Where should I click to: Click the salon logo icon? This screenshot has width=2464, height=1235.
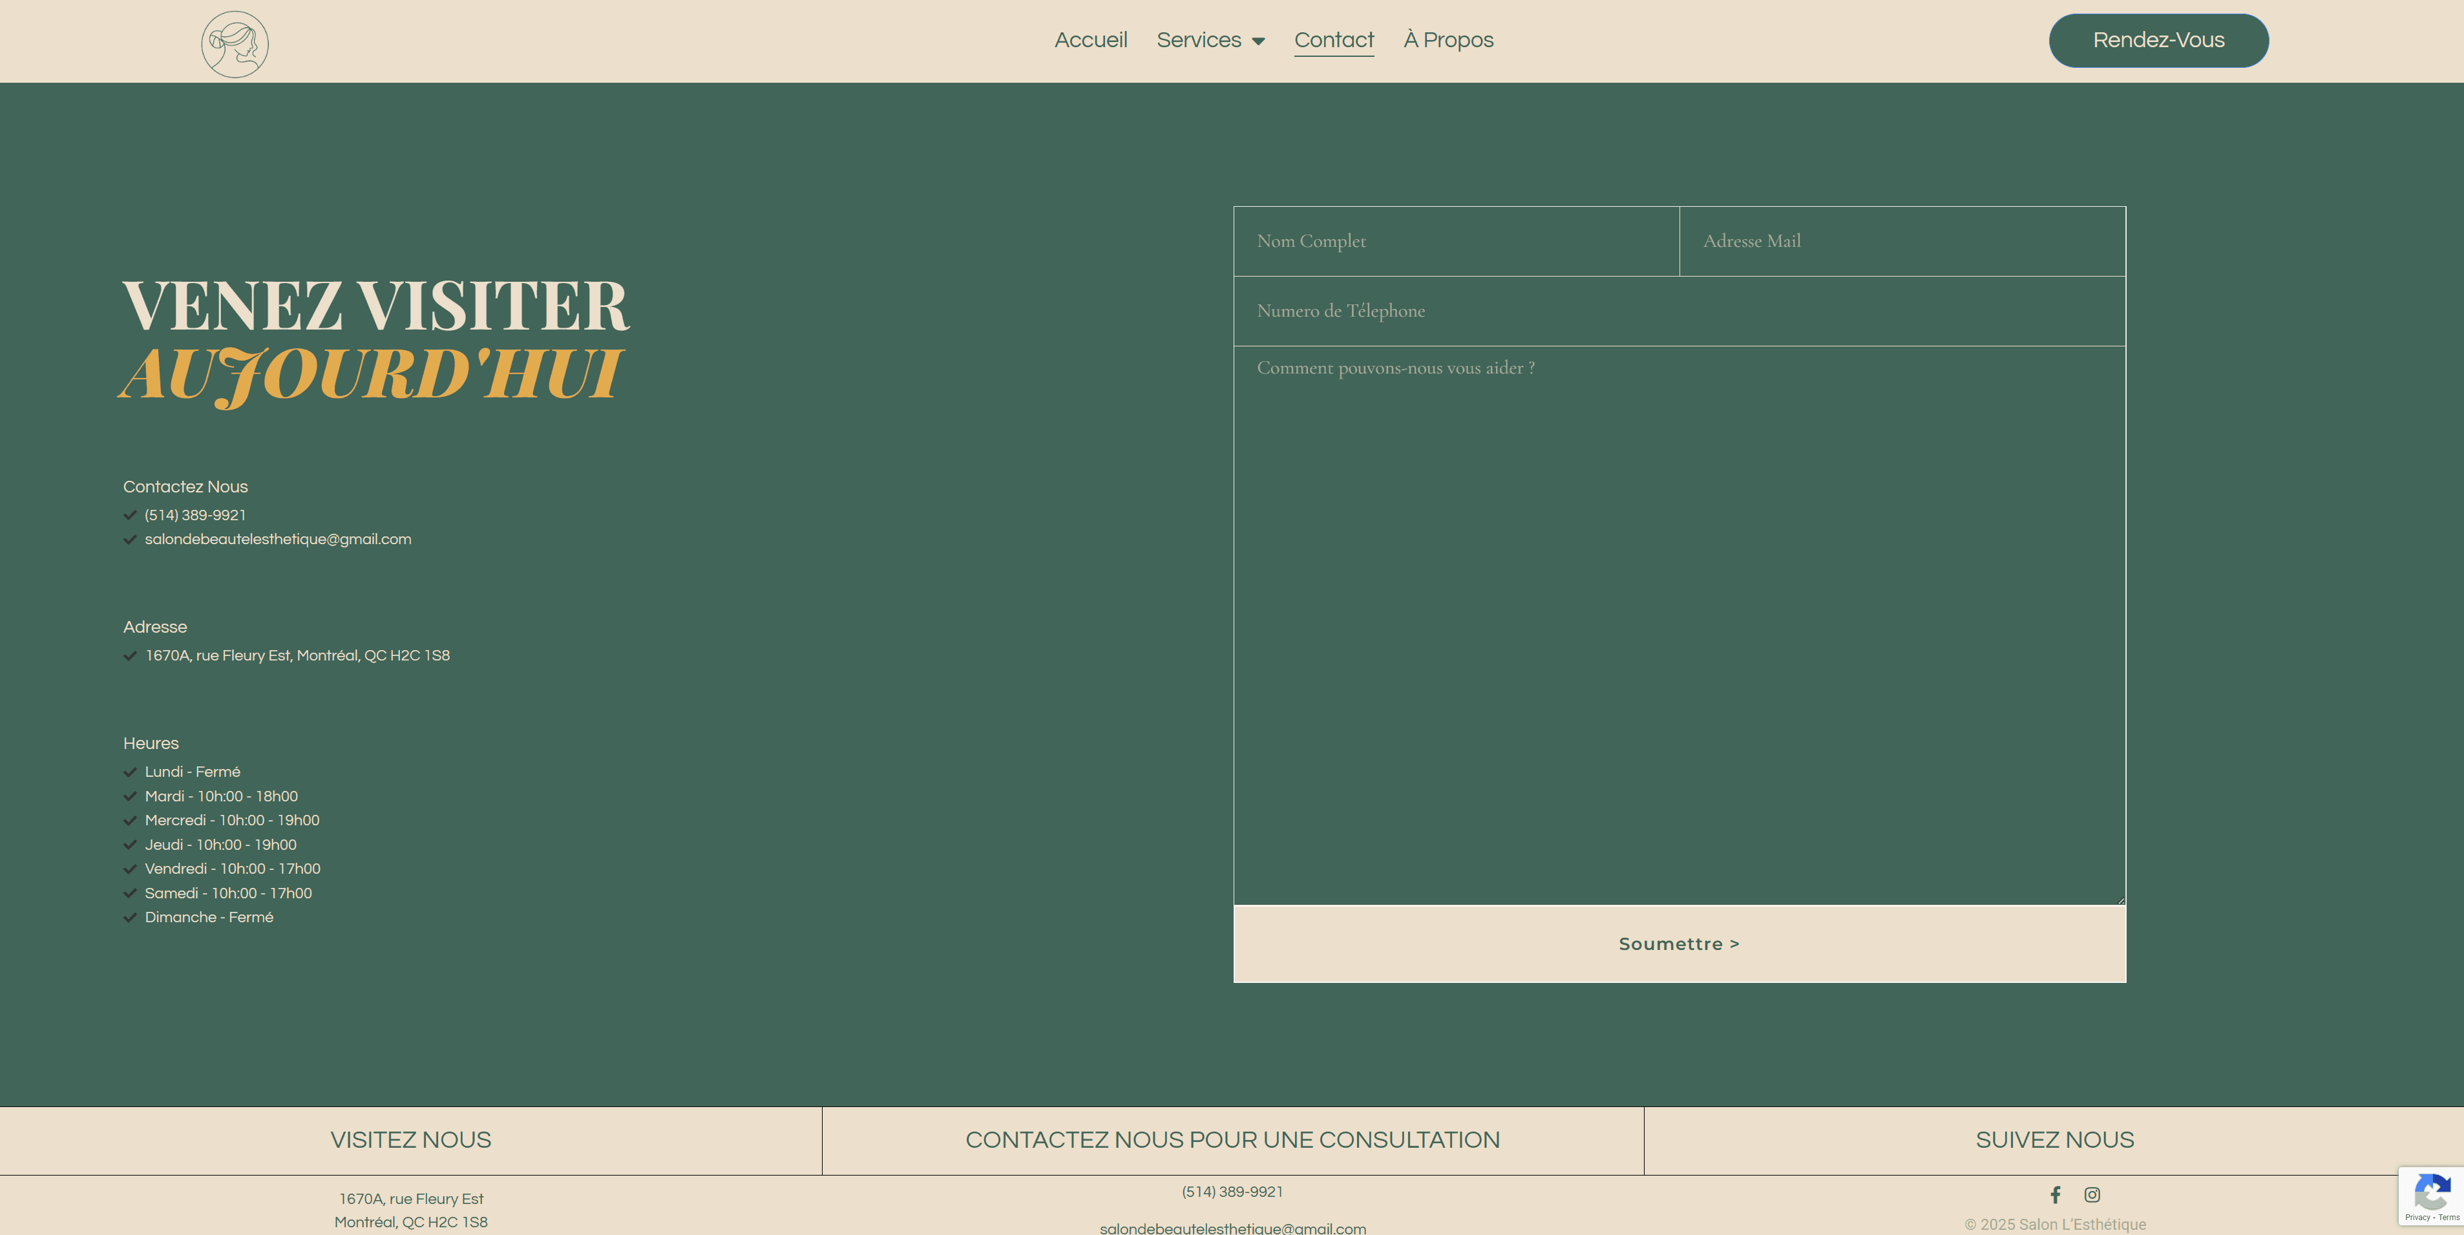point(235,44)
